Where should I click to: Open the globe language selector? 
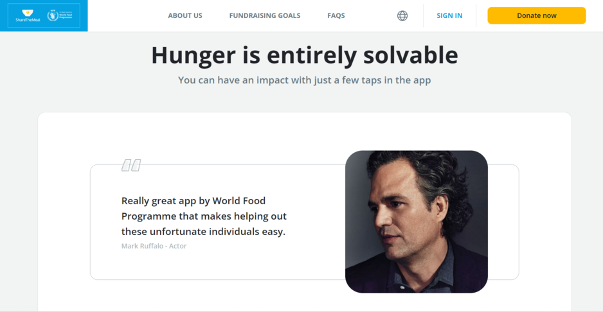coord(402,16)
